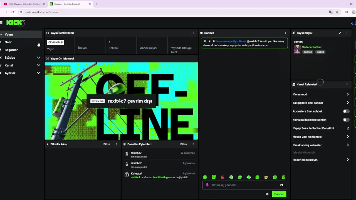Click the Just Chatting category link
Image resolution: width=356 pixels, height=200 pixels.
pos(160,177)
